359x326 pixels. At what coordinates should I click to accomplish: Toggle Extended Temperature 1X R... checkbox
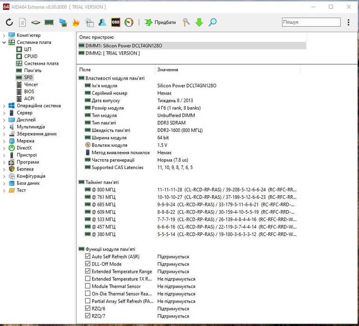(87, 278)
